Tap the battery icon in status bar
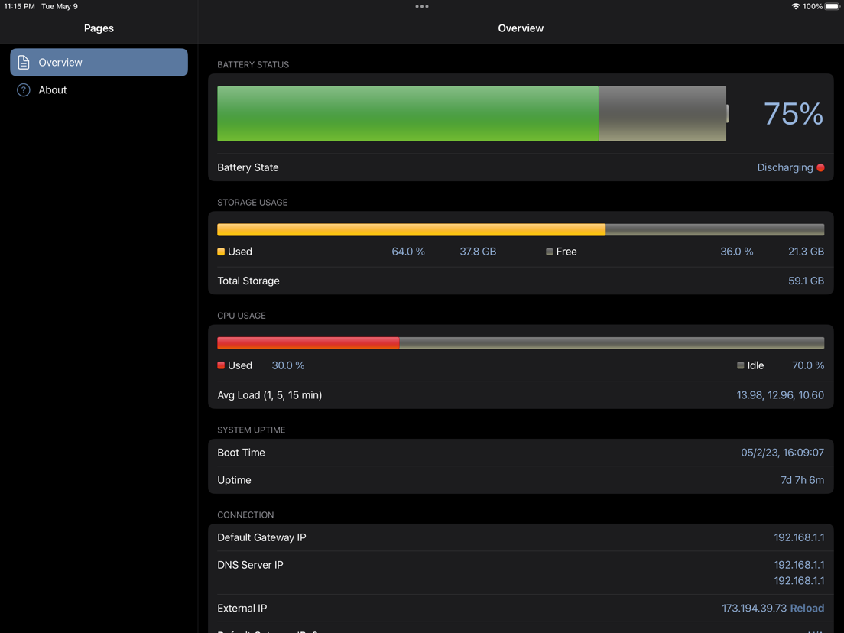 point(833,6)
